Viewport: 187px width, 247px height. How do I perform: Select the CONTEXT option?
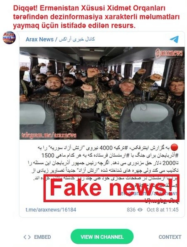coord(170,237)
